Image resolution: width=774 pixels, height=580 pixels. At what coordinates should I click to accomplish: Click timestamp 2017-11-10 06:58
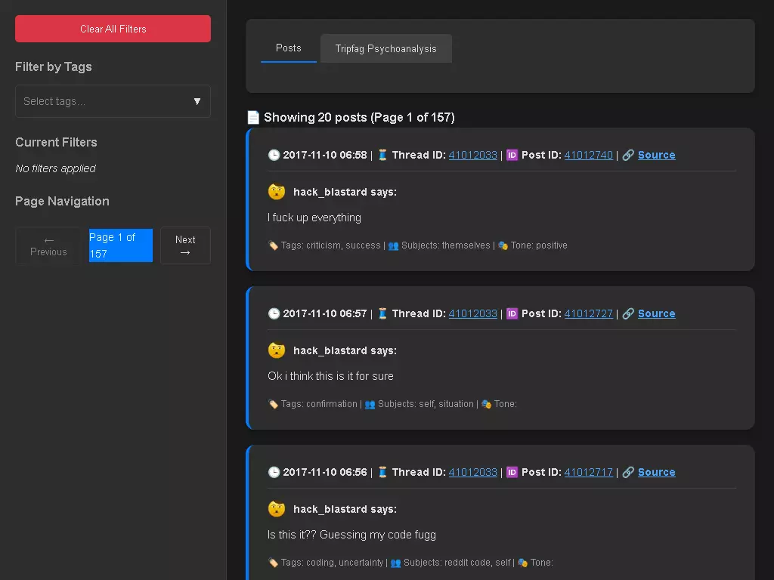(325, 155)
